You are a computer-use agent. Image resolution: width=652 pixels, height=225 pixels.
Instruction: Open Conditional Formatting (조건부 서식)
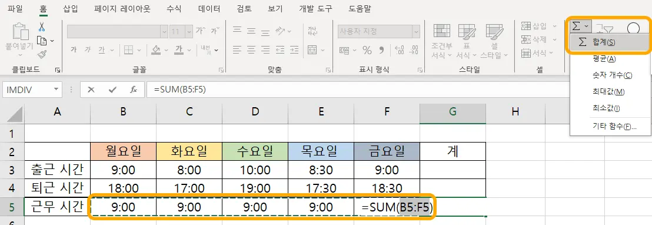[x=442, y=41]
